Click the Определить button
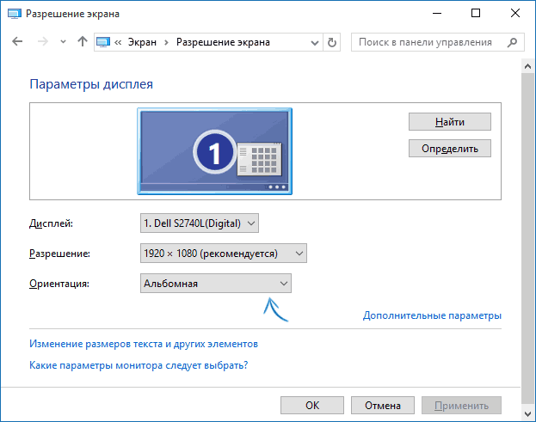This screenshot has height=422, width=536. (x=449, y=149)
